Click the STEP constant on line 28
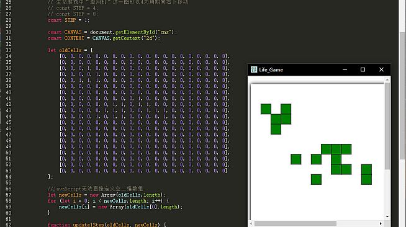406x227 pixels. pyautogui.click(x=70, y=20)
